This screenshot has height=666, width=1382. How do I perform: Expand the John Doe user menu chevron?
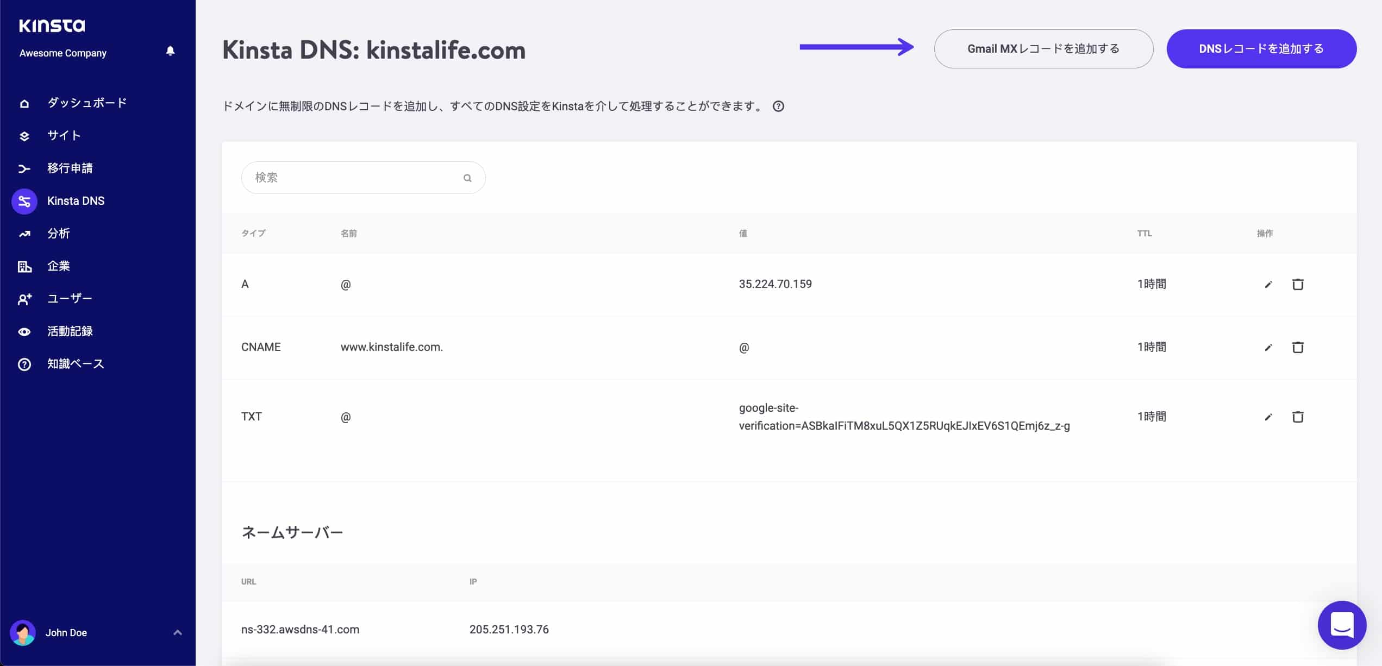click(x=178, y=633)
